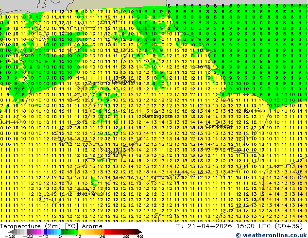Click the '(00+39)' forecast offset text
This screenshot has width=308, height=238.
(289, 226)
